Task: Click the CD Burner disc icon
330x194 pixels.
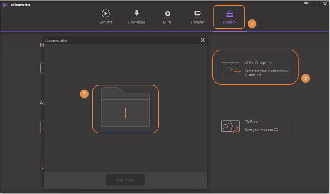Action: [229, 126]
